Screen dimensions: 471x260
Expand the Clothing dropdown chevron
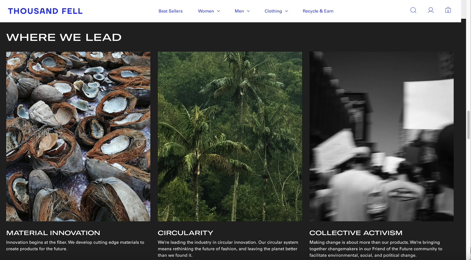point(286,11)
